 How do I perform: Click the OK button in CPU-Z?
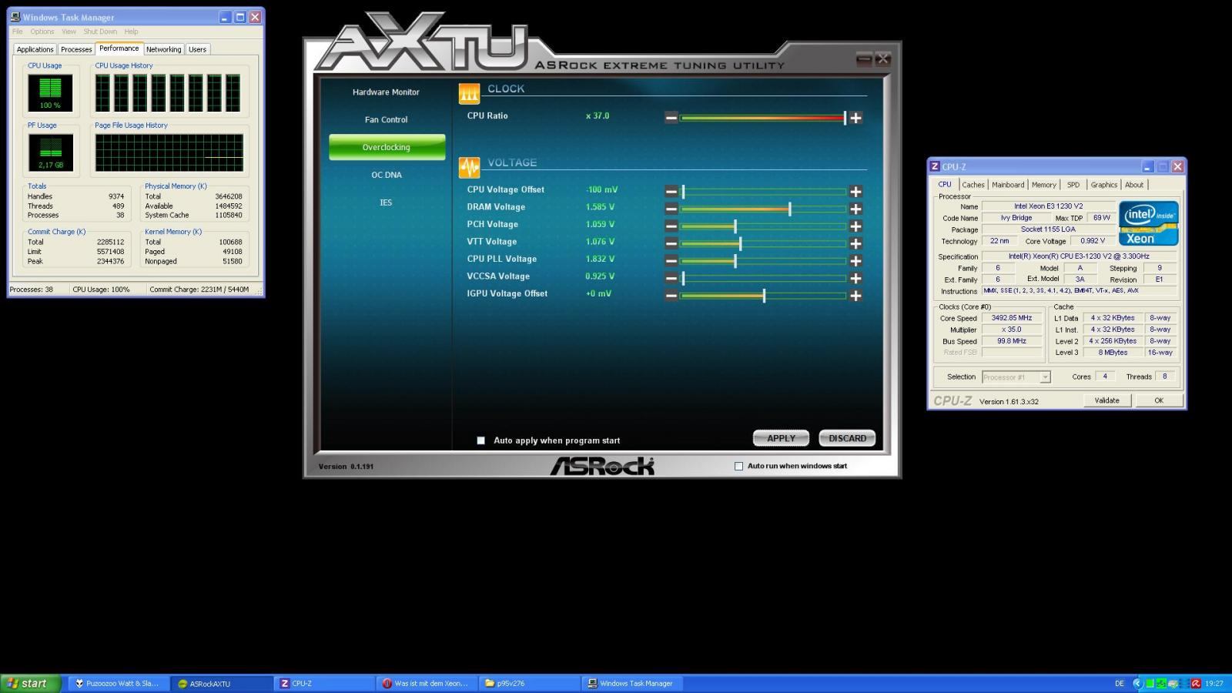[x=1158, y=400]
